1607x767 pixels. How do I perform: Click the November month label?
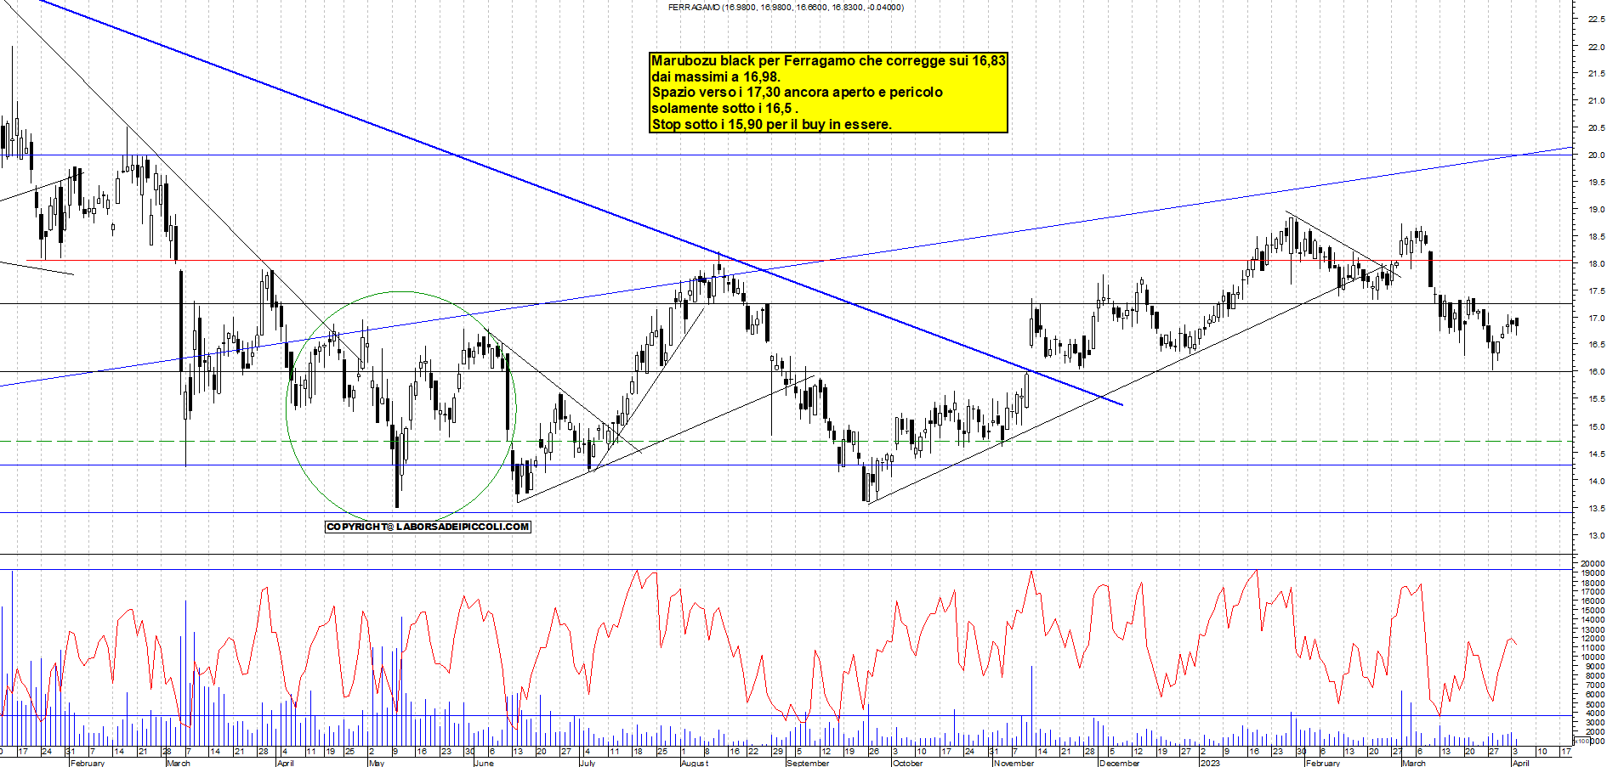pos(1014,763)
